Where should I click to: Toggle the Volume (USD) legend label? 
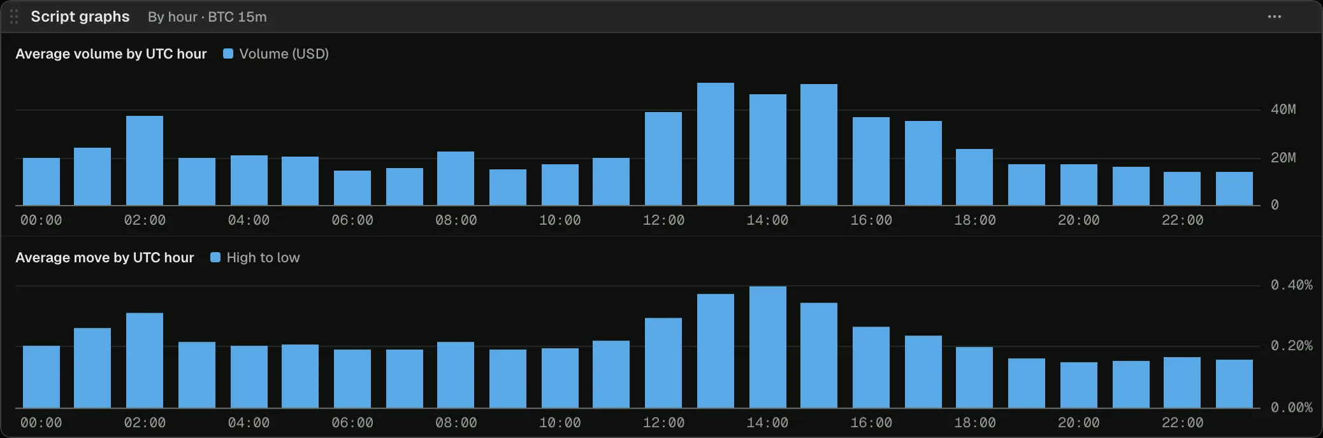click(284, 53)
